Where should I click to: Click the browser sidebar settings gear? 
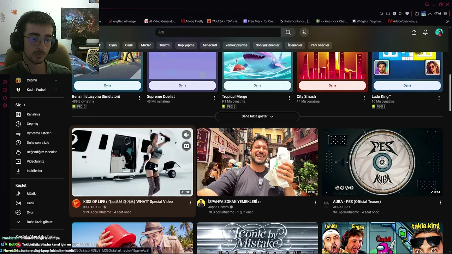[x=5, y=105]
